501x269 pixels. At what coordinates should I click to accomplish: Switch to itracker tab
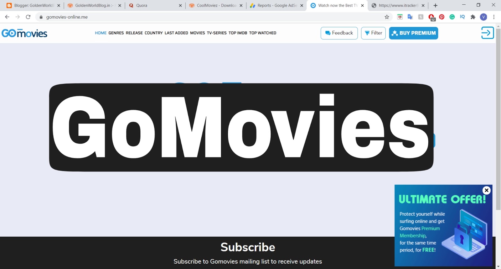point(398,5)
